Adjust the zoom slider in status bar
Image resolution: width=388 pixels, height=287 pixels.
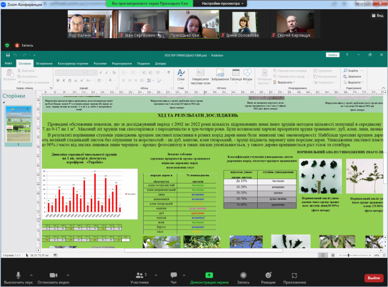(349, 255)
